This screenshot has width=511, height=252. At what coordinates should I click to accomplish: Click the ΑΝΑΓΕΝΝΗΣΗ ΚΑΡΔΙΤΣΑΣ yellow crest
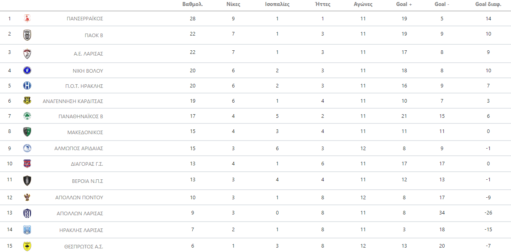pyautogui.click(x=27, y=101)
